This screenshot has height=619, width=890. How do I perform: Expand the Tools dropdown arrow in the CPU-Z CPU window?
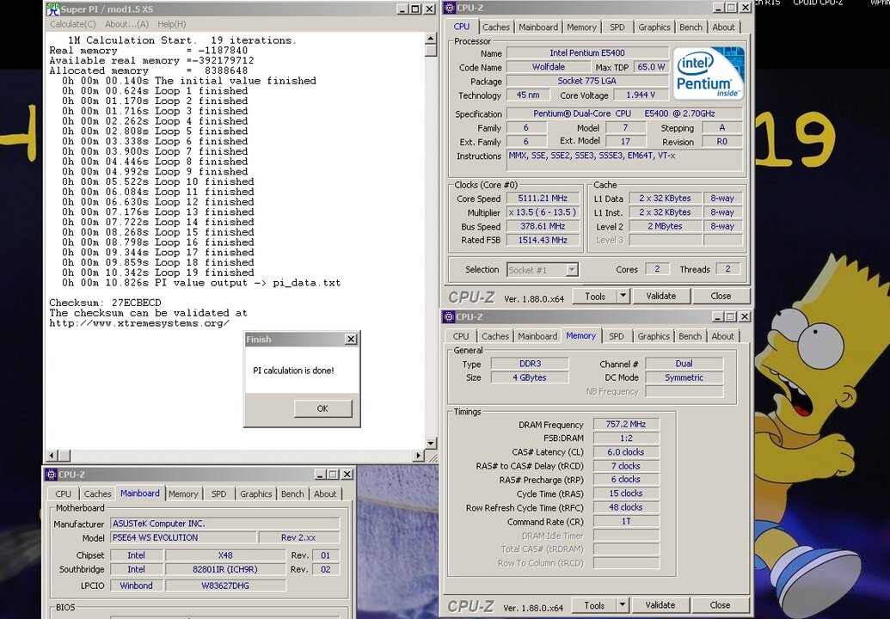(x=623, y=296)
